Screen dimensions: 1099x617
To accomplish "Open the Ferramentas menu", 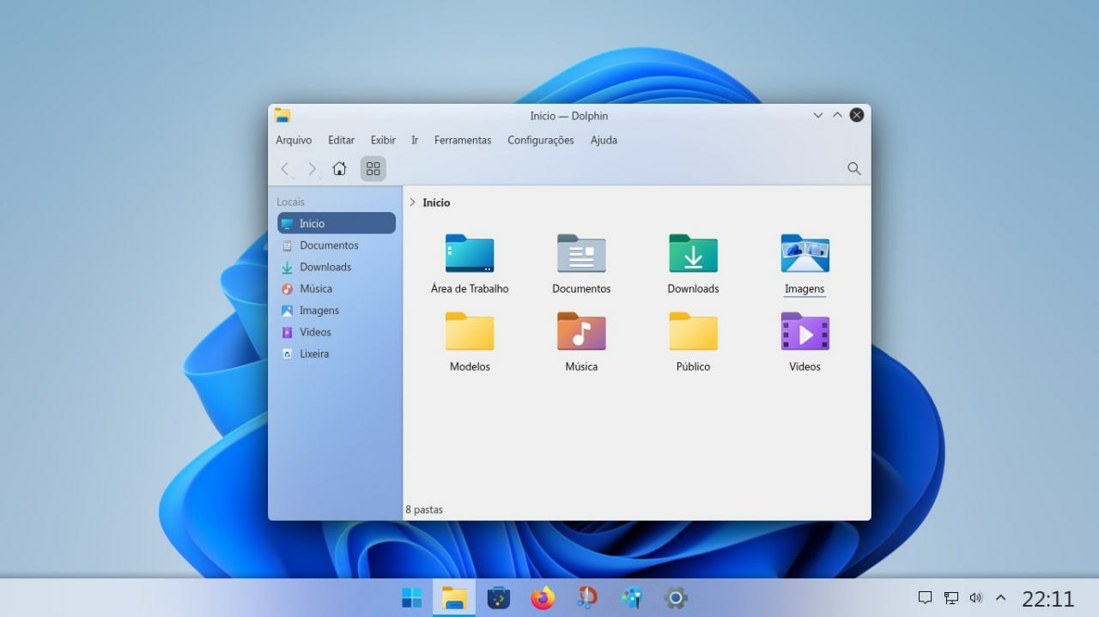I will click(463, 140).
